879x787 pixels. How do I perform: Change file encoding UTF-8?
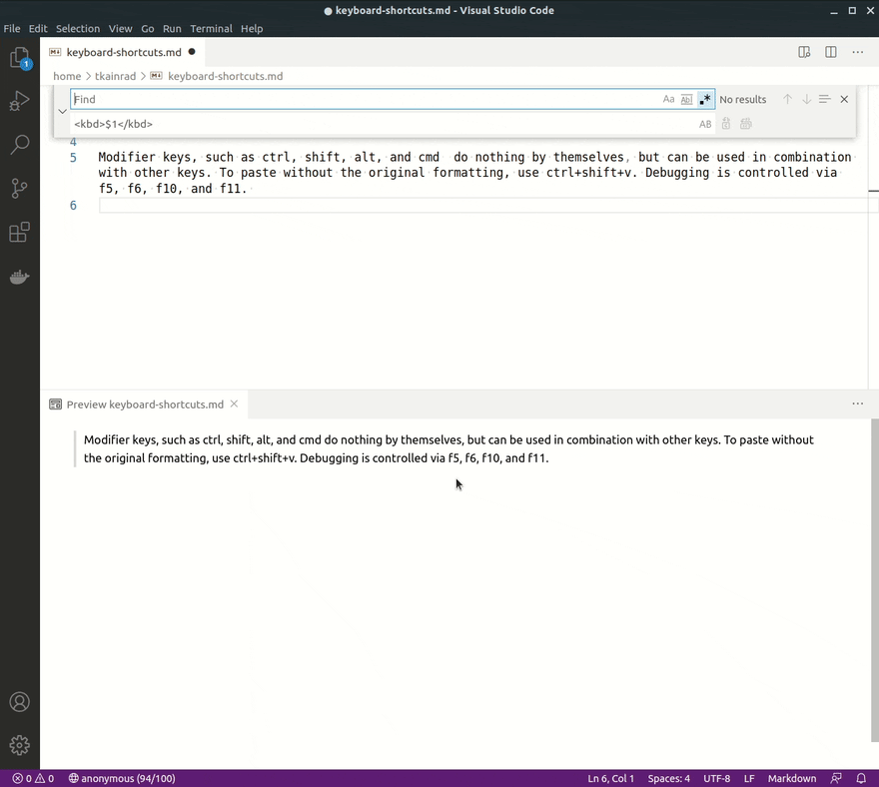tap(717, 778)
